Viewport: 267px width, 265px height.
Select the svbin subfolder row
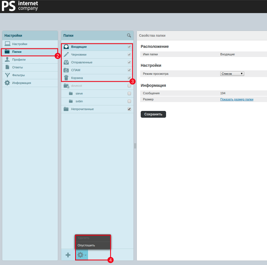(97, 101)
